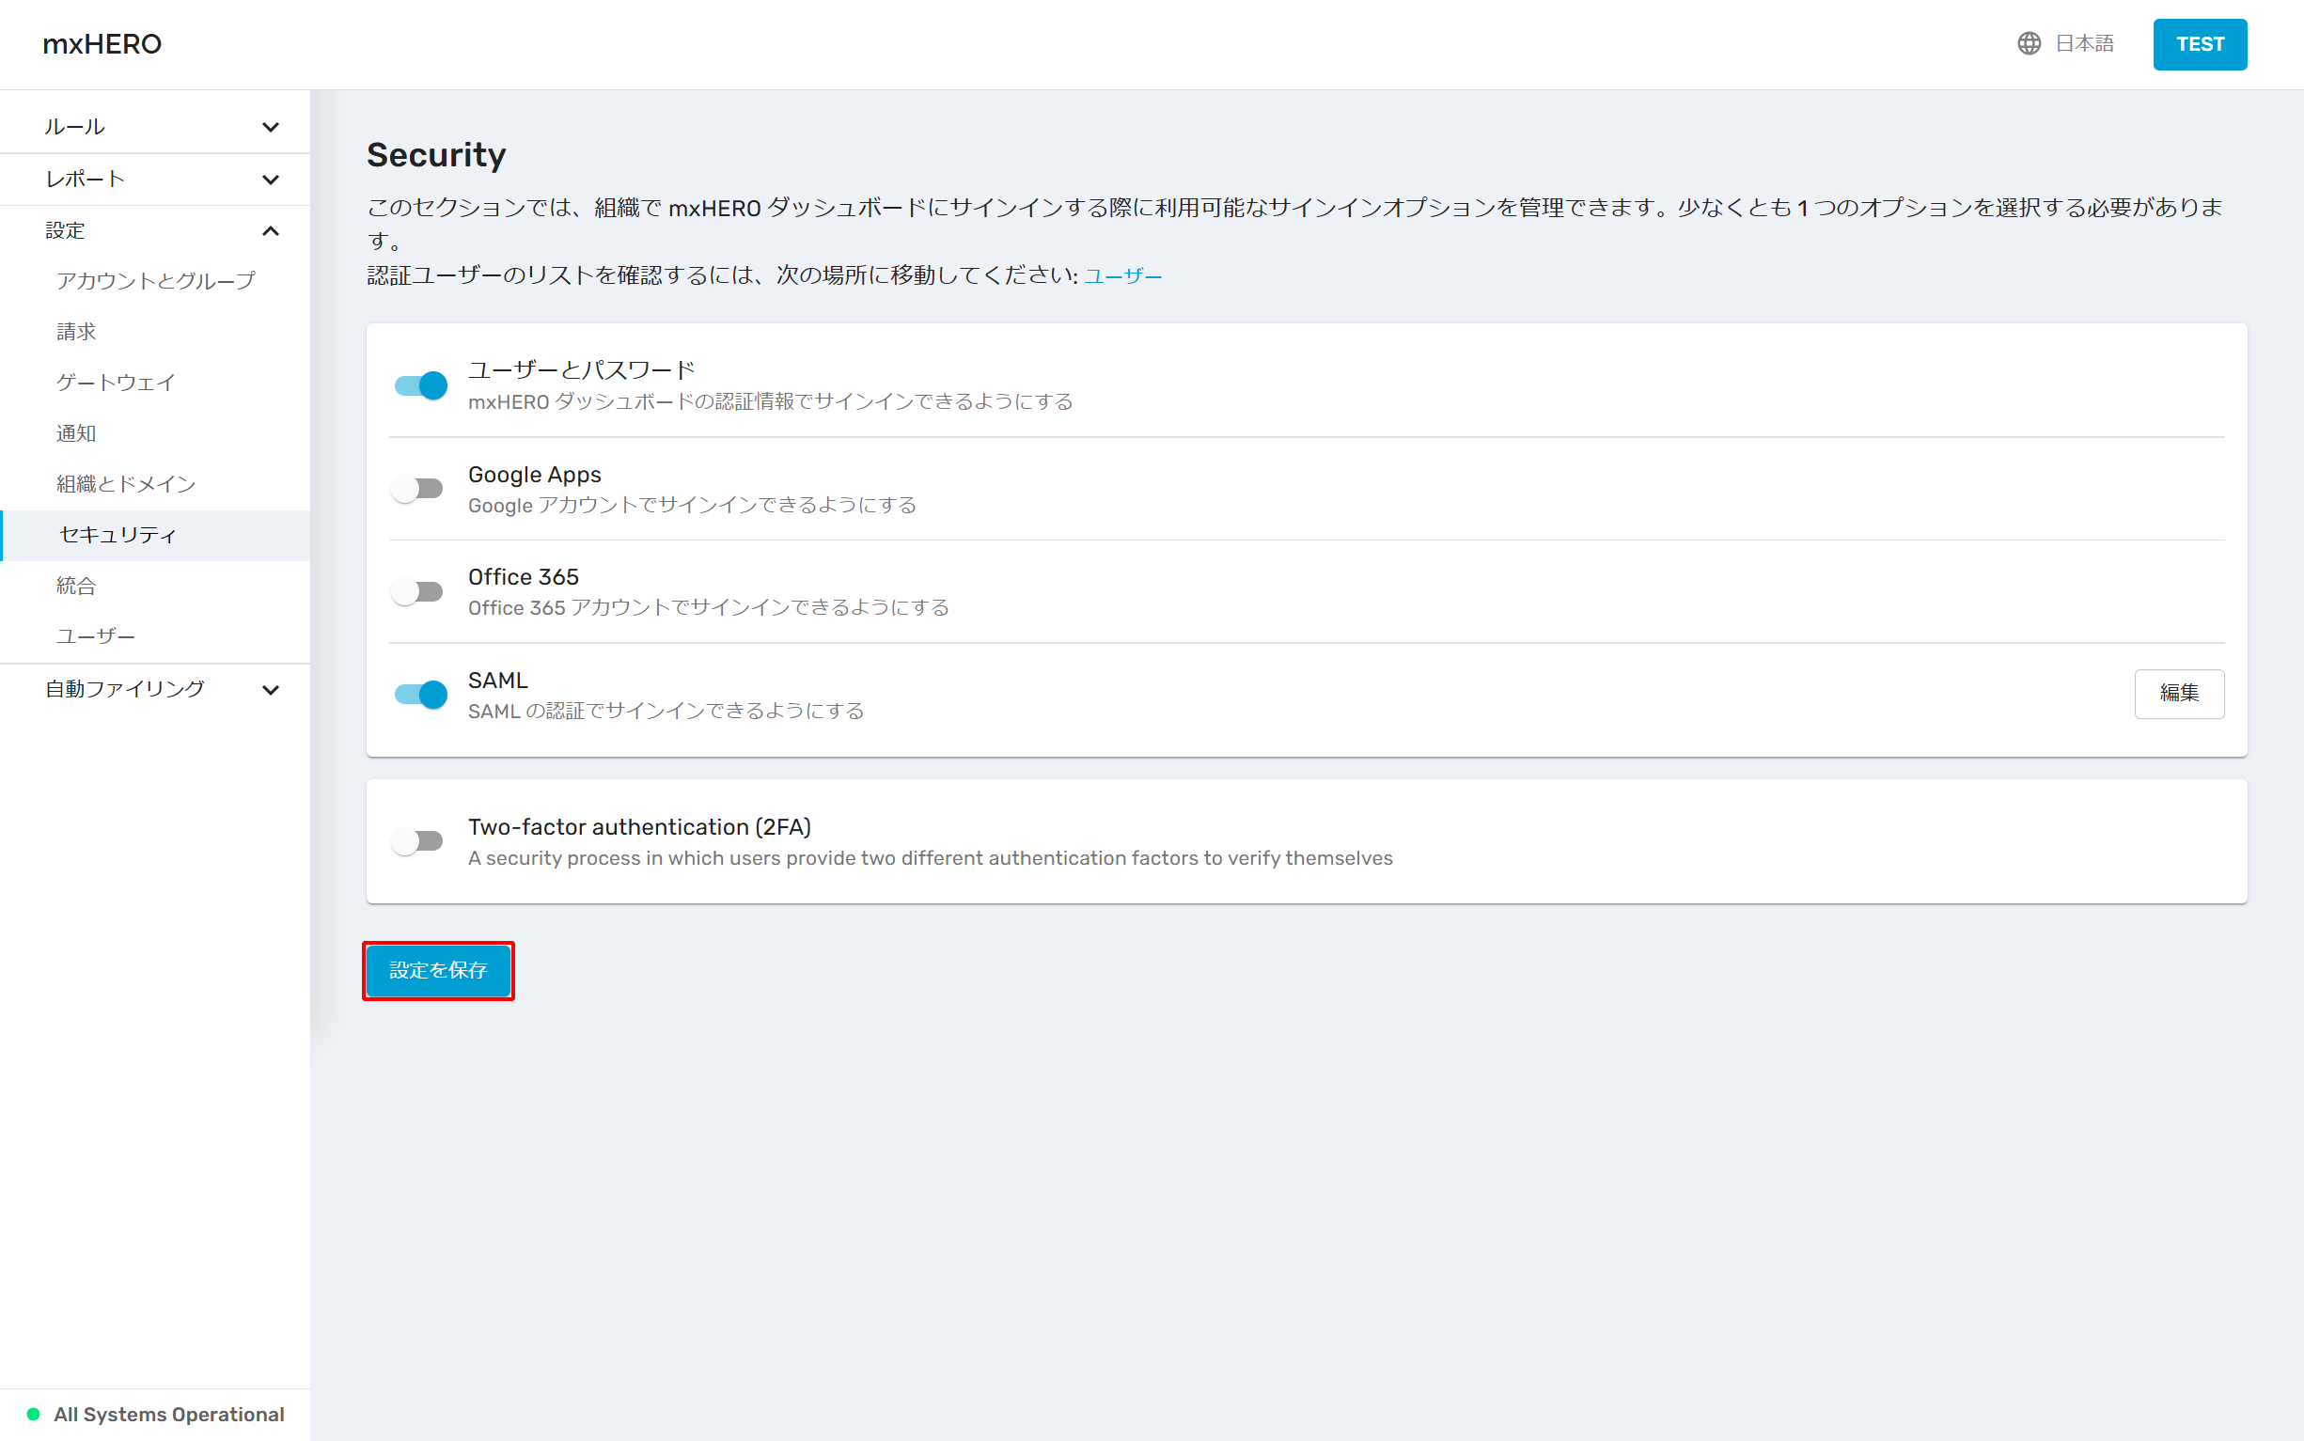Viewport: 2304px width, 1441px height.
Task: Disable the SAML sign-in toggle
Action: pos(419,694)
